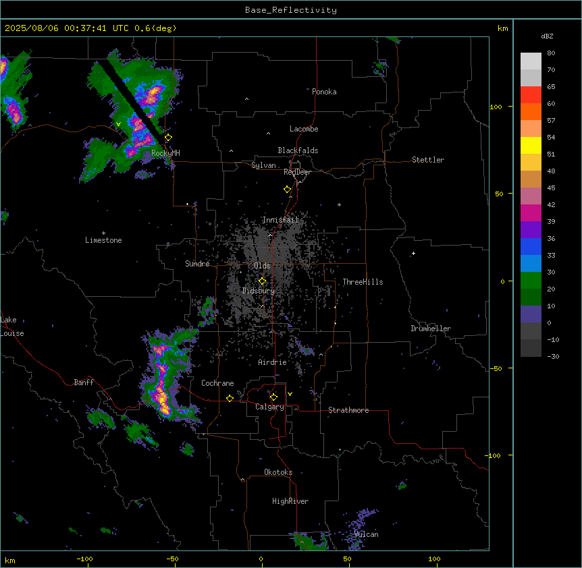Click the Stettler city label
Viewport: 582px width, 568px height.
[x=428, y=160]
